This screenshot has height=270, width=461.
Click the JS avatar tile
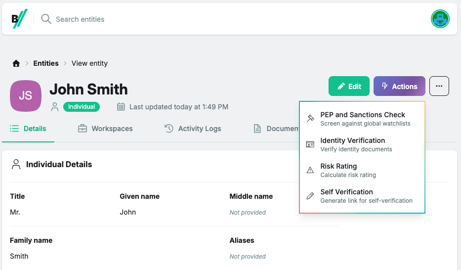pos(26,96)
